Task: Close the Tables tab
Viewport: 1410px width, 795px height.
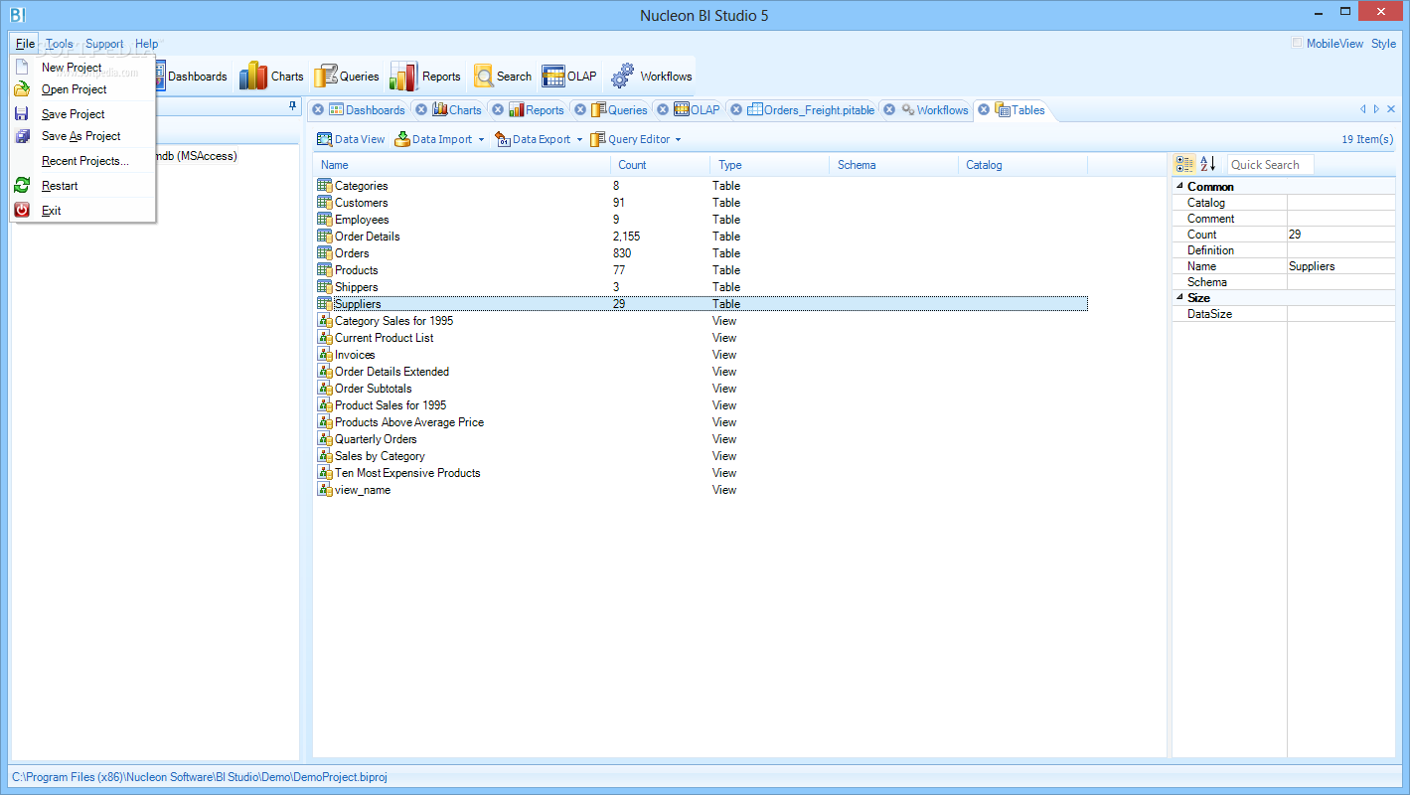Action: point(983,110)
